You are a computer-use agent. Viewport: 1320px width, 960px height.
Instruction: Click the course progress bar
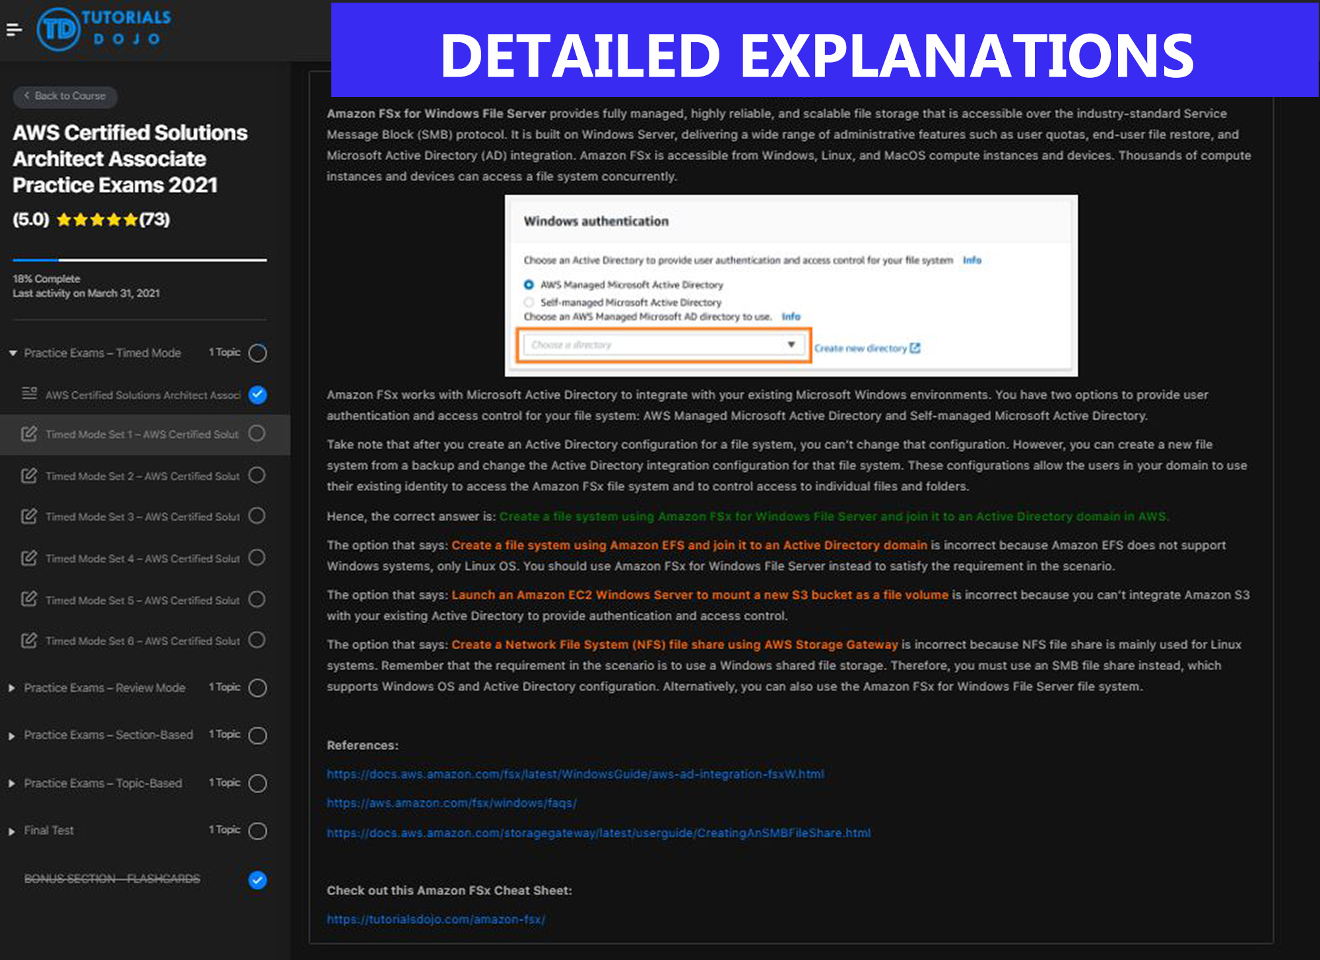click(139, 260)
